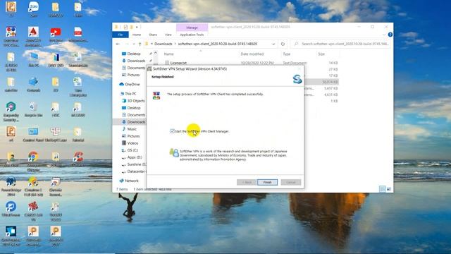Click navigation pane scroll up arrow

(156, 53)
